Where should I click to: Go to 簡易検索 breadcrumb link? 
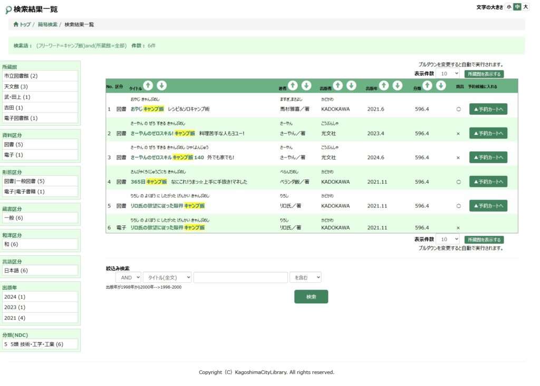(47, 25)
